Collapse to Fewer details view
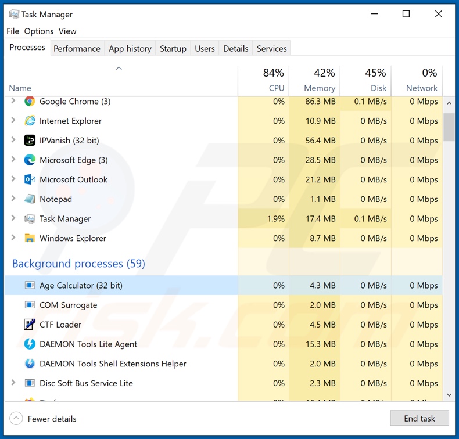Image resolution: width=459 pixels, height=439 pixels. 43,419
